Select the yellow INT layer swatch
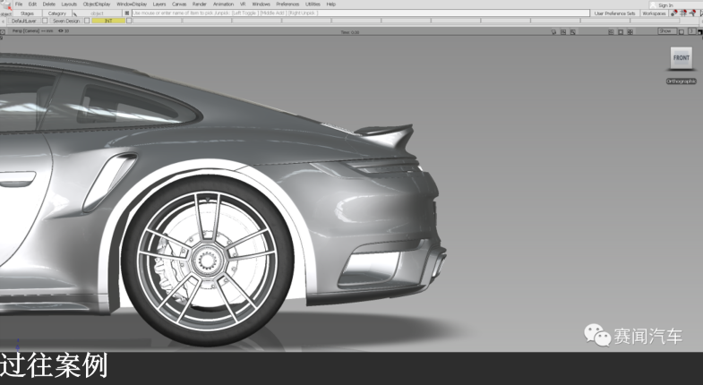Screen dimensions: 703x385 coord(107,21)
